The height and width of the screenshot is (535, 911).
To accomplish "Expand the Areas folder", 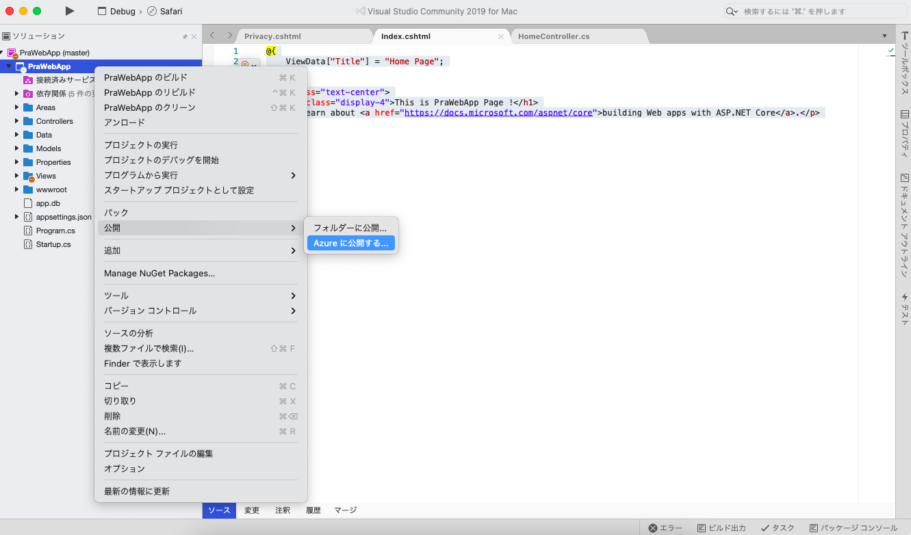I will (x=17, y=107).
